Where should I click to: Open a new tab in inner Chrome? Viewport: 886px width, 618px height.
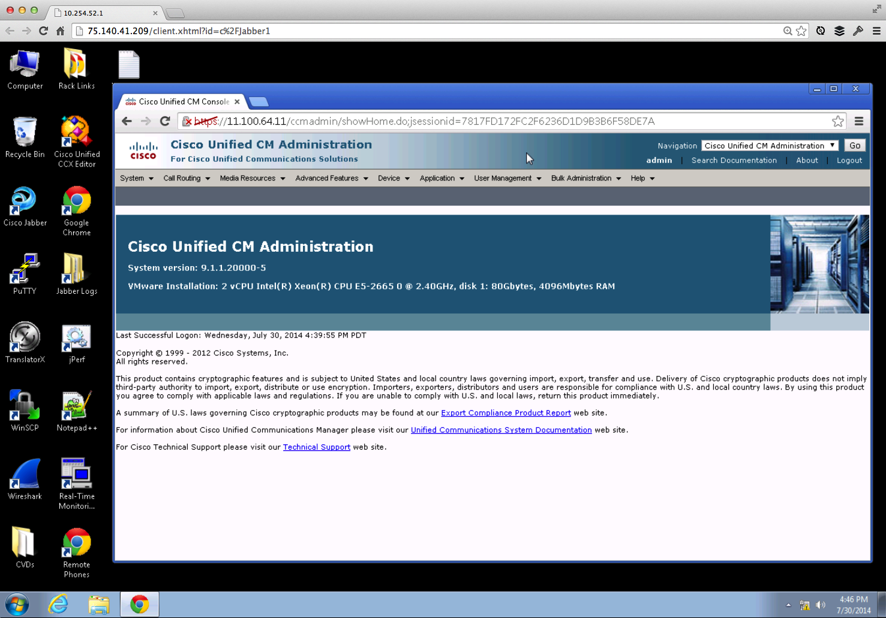[x=259, y=101]
